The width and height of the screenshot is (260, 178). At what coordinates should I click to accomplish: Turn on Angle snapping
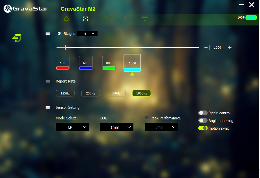coord(203,120)
